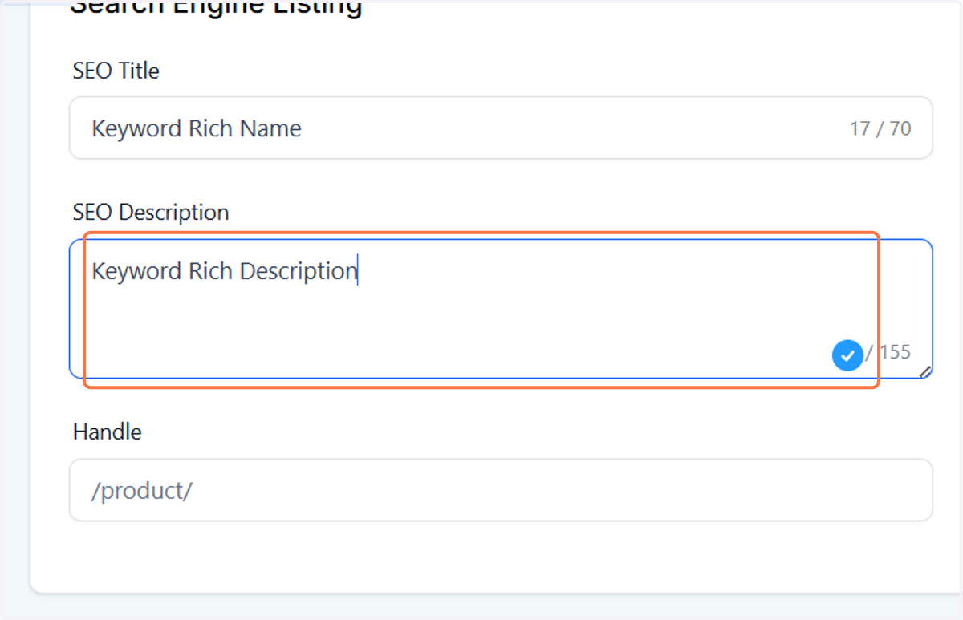Click the "/product/" placeholder text
963x620 pixels.
(142, 491)
